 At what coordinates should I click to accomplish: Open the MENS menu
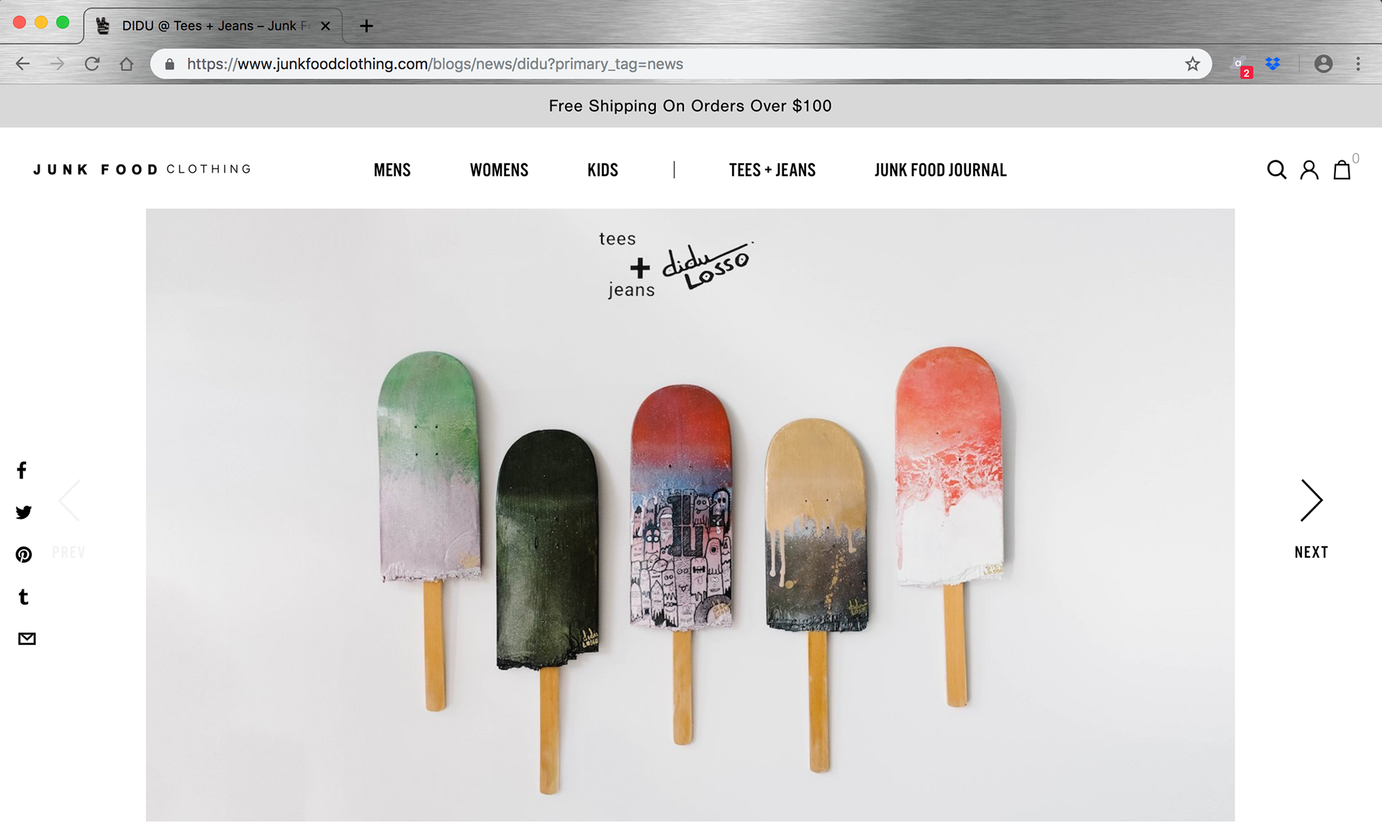coord(392,171)
